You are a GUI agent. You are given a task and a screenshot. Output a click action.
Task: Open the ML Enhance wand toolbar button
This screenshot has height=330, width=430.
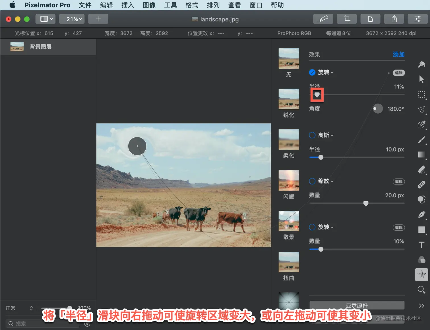click(x=323, y=19)
